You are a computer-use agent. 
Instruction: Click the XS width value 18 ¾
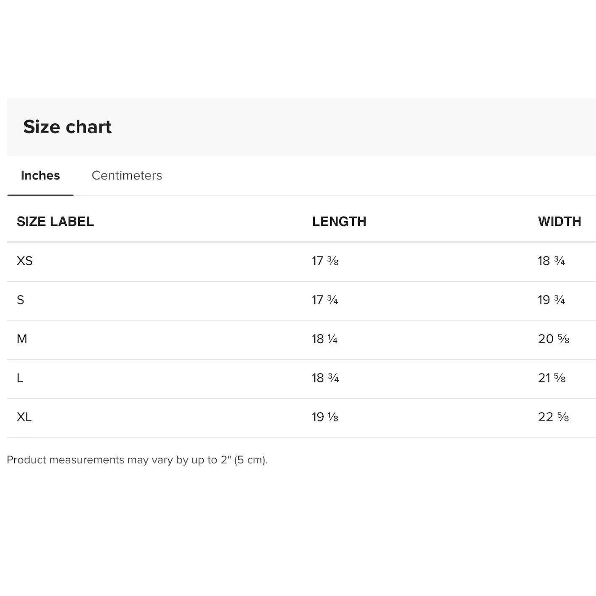[x=552, y=261]
